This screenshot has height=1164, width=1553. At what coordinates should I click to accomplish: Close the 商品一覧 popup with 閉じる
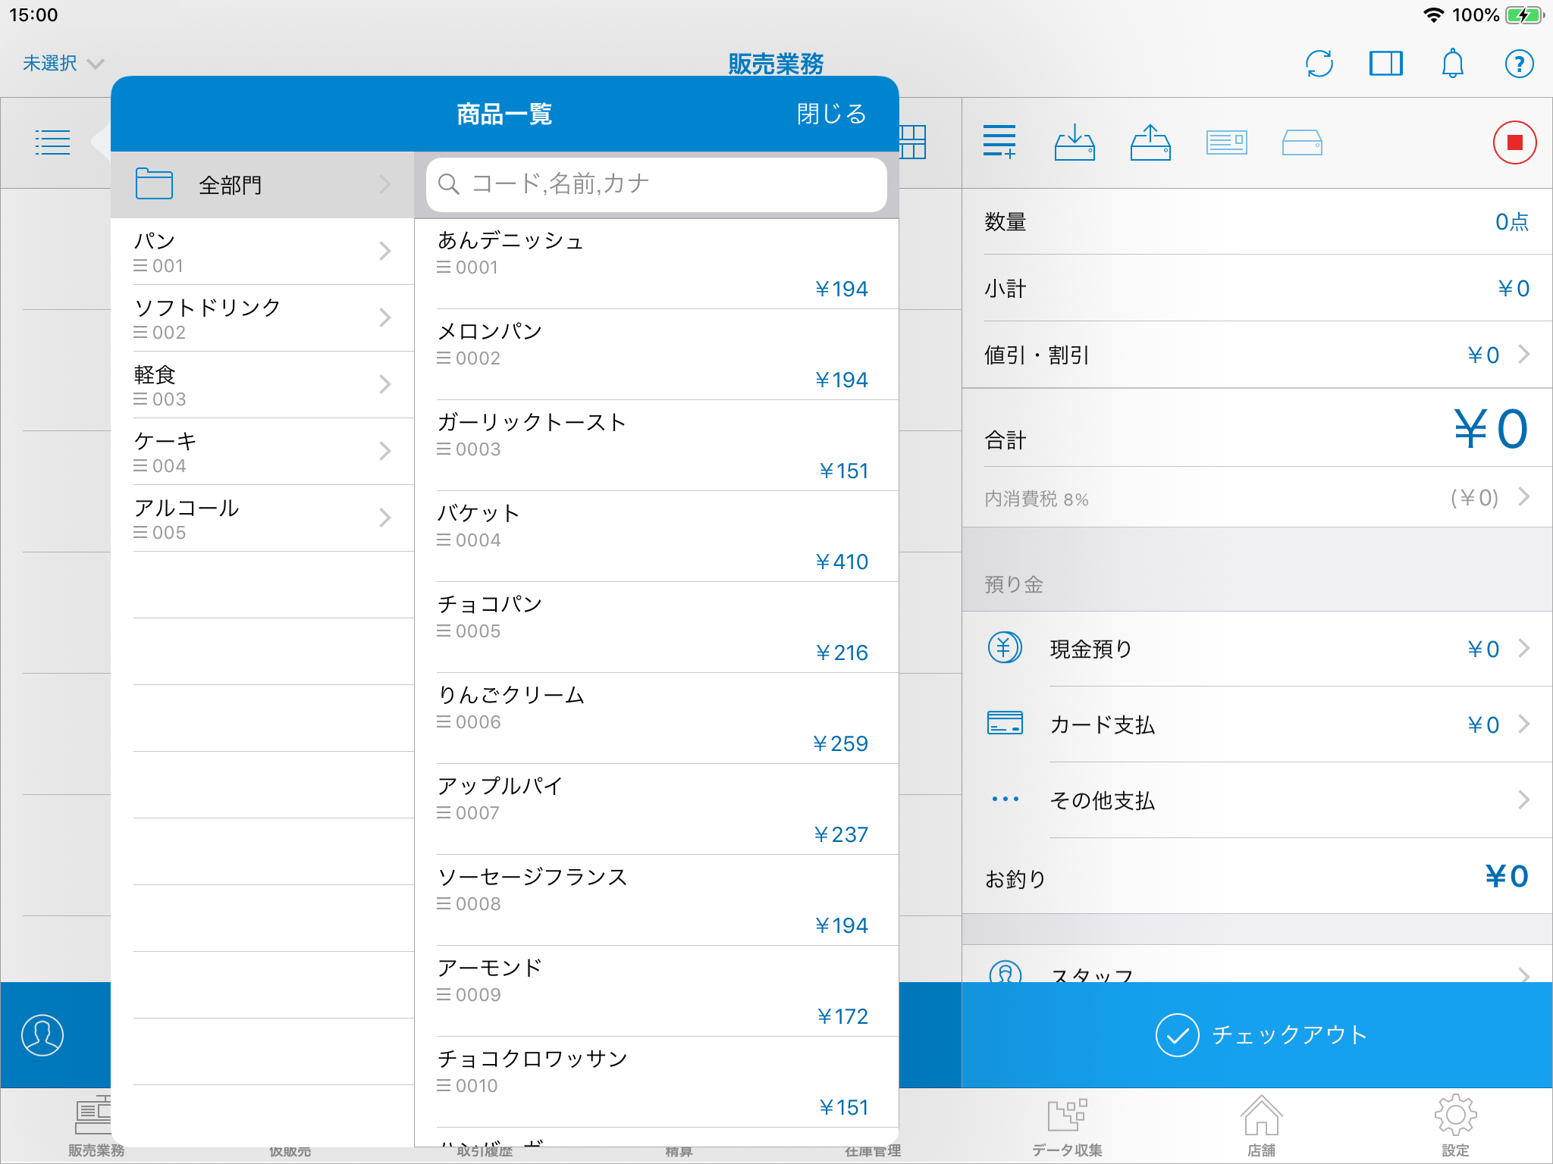pyautogui.click(x=831, y=114)
